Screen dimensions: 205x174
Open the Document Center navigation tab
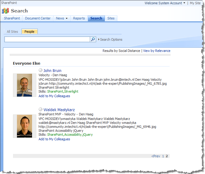(38, 18)
